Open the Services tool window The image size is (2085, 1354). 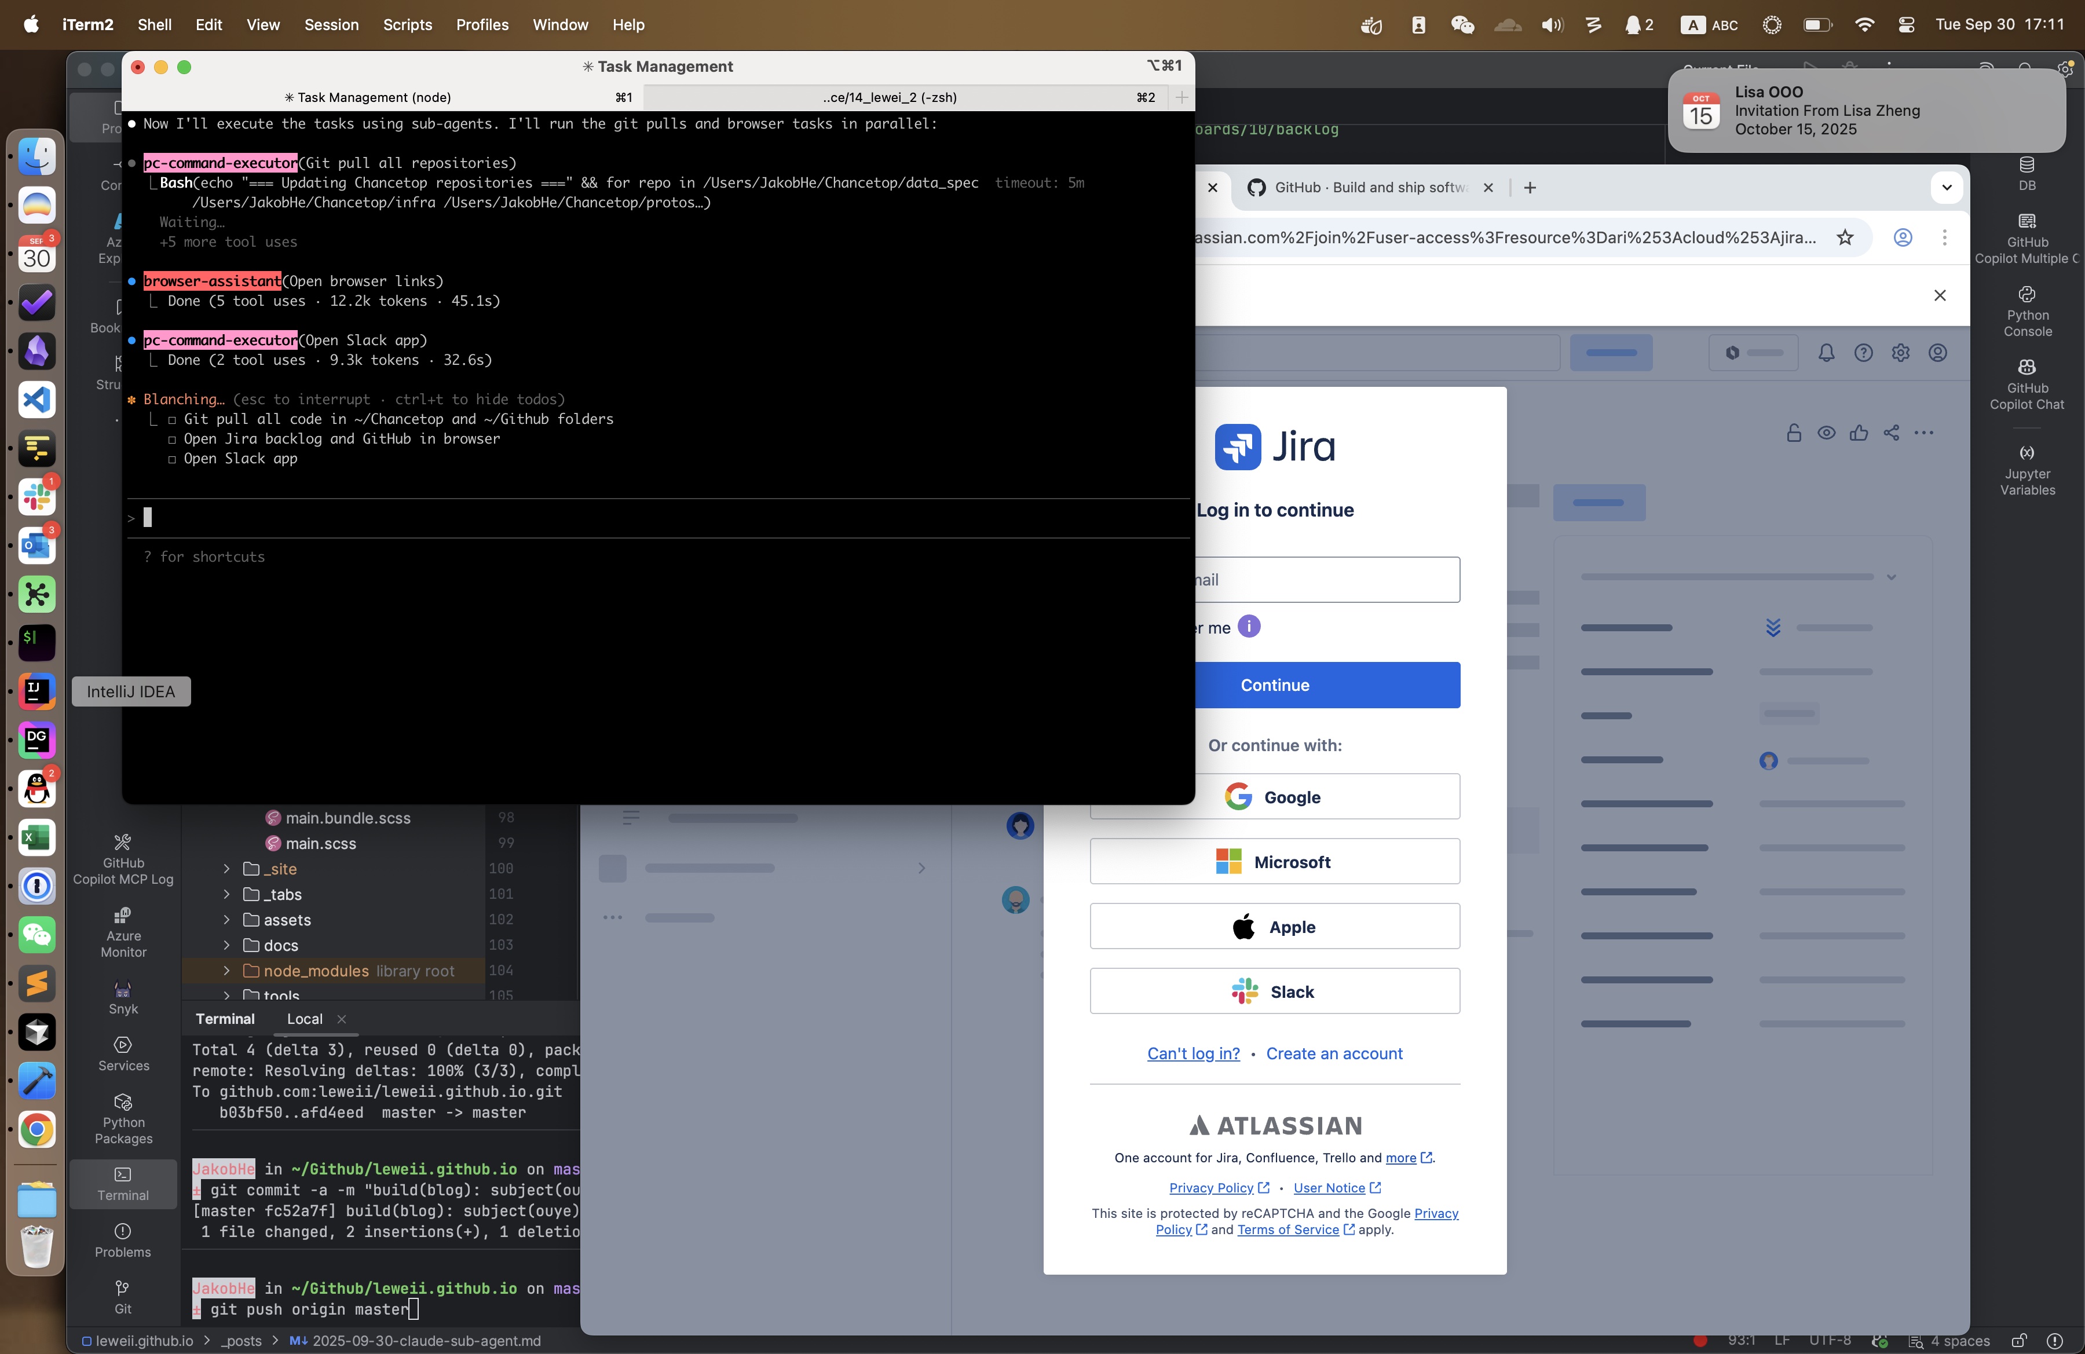pyautogui.click(x=123, y=1053)
